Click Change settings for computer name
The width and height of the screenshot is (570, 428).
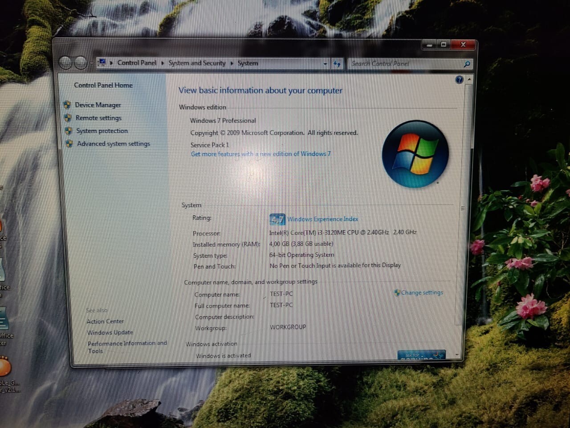422,292
